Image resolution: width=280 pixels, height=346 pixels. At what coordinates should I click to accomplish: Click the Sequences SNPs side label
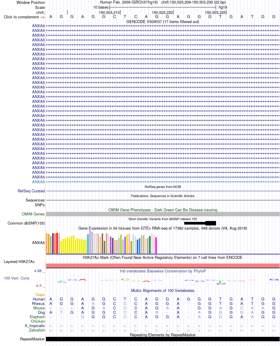35,203
